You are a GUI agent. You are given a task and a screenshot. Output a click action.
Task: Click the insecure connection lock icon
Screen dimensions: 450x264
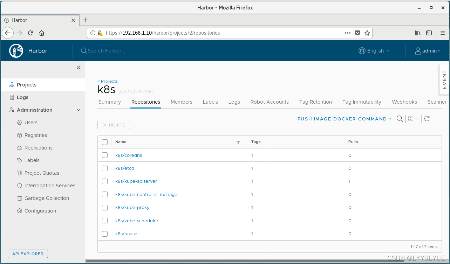tap(100, 33)
